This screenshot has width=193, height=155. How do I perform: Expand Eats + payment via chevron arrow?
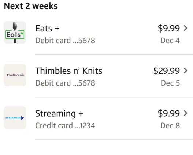coord(185,28)
